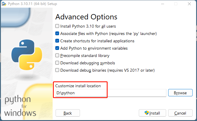Screen dimensions: 197x121
Task: Enable Download debugging symbols
Action: click(57, 63)
